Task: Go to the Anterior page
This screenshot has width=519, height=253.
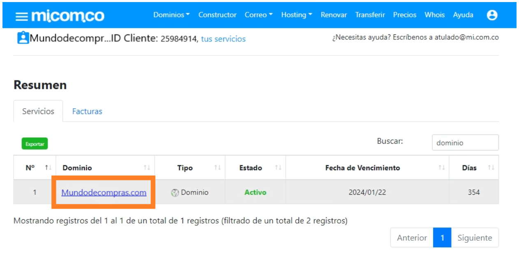Action: click(x=412, y=238)
